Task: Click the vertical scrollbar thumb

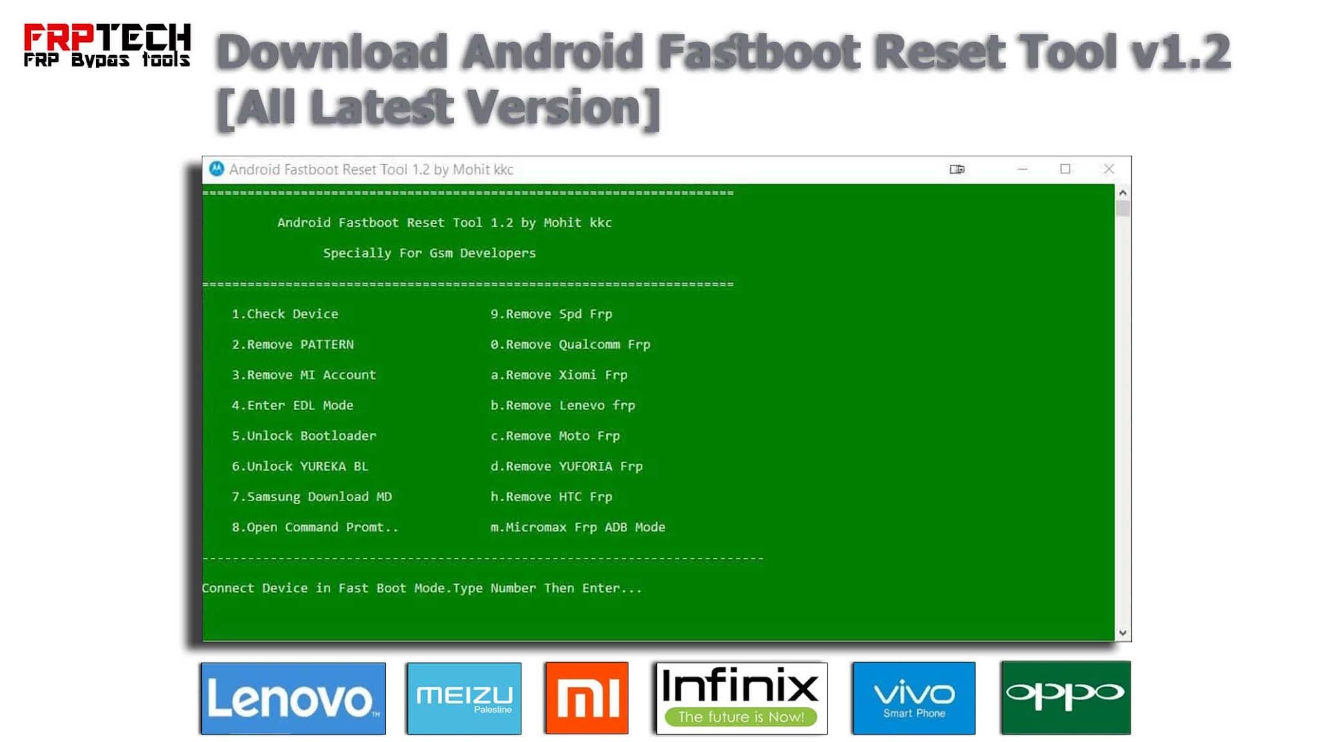Action: point(1123,209)
